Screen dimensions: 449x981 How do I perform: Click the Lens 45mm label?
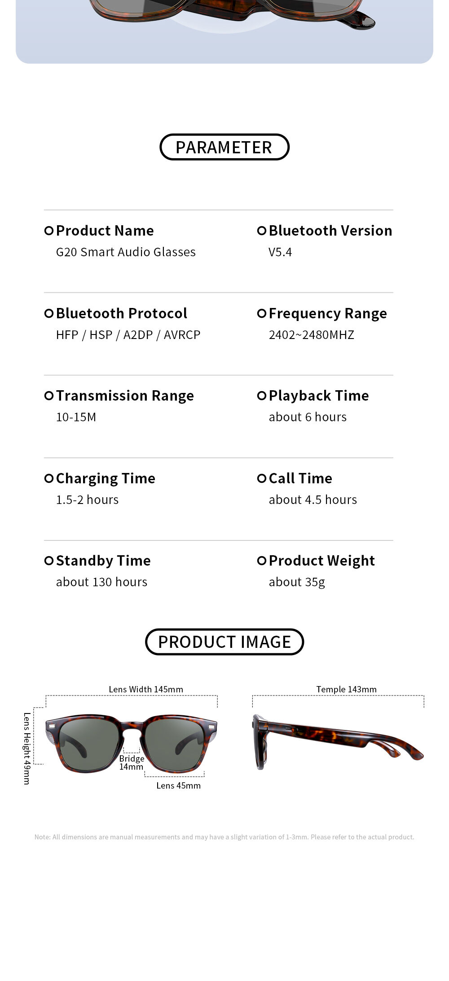click(178, 785)
